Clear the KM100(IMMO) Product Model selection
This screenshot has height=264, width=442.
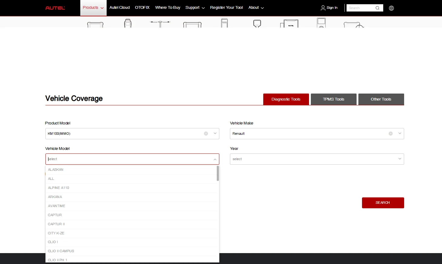(206, 134)
